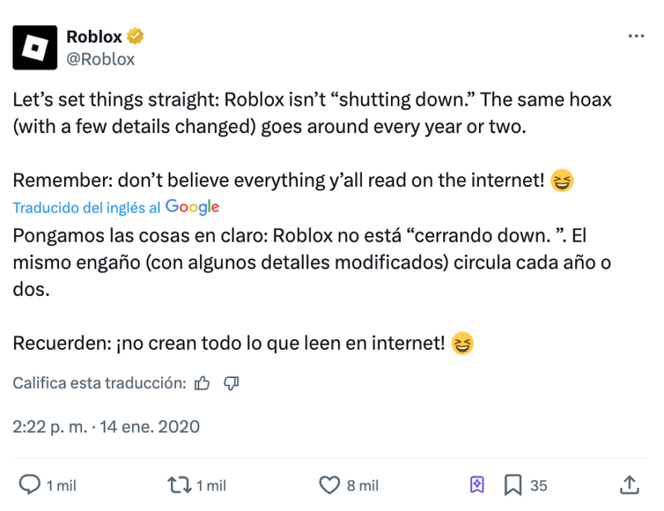664x511 pixels.
Task: Open Roblox's profile picture
Action: (33, 47)
